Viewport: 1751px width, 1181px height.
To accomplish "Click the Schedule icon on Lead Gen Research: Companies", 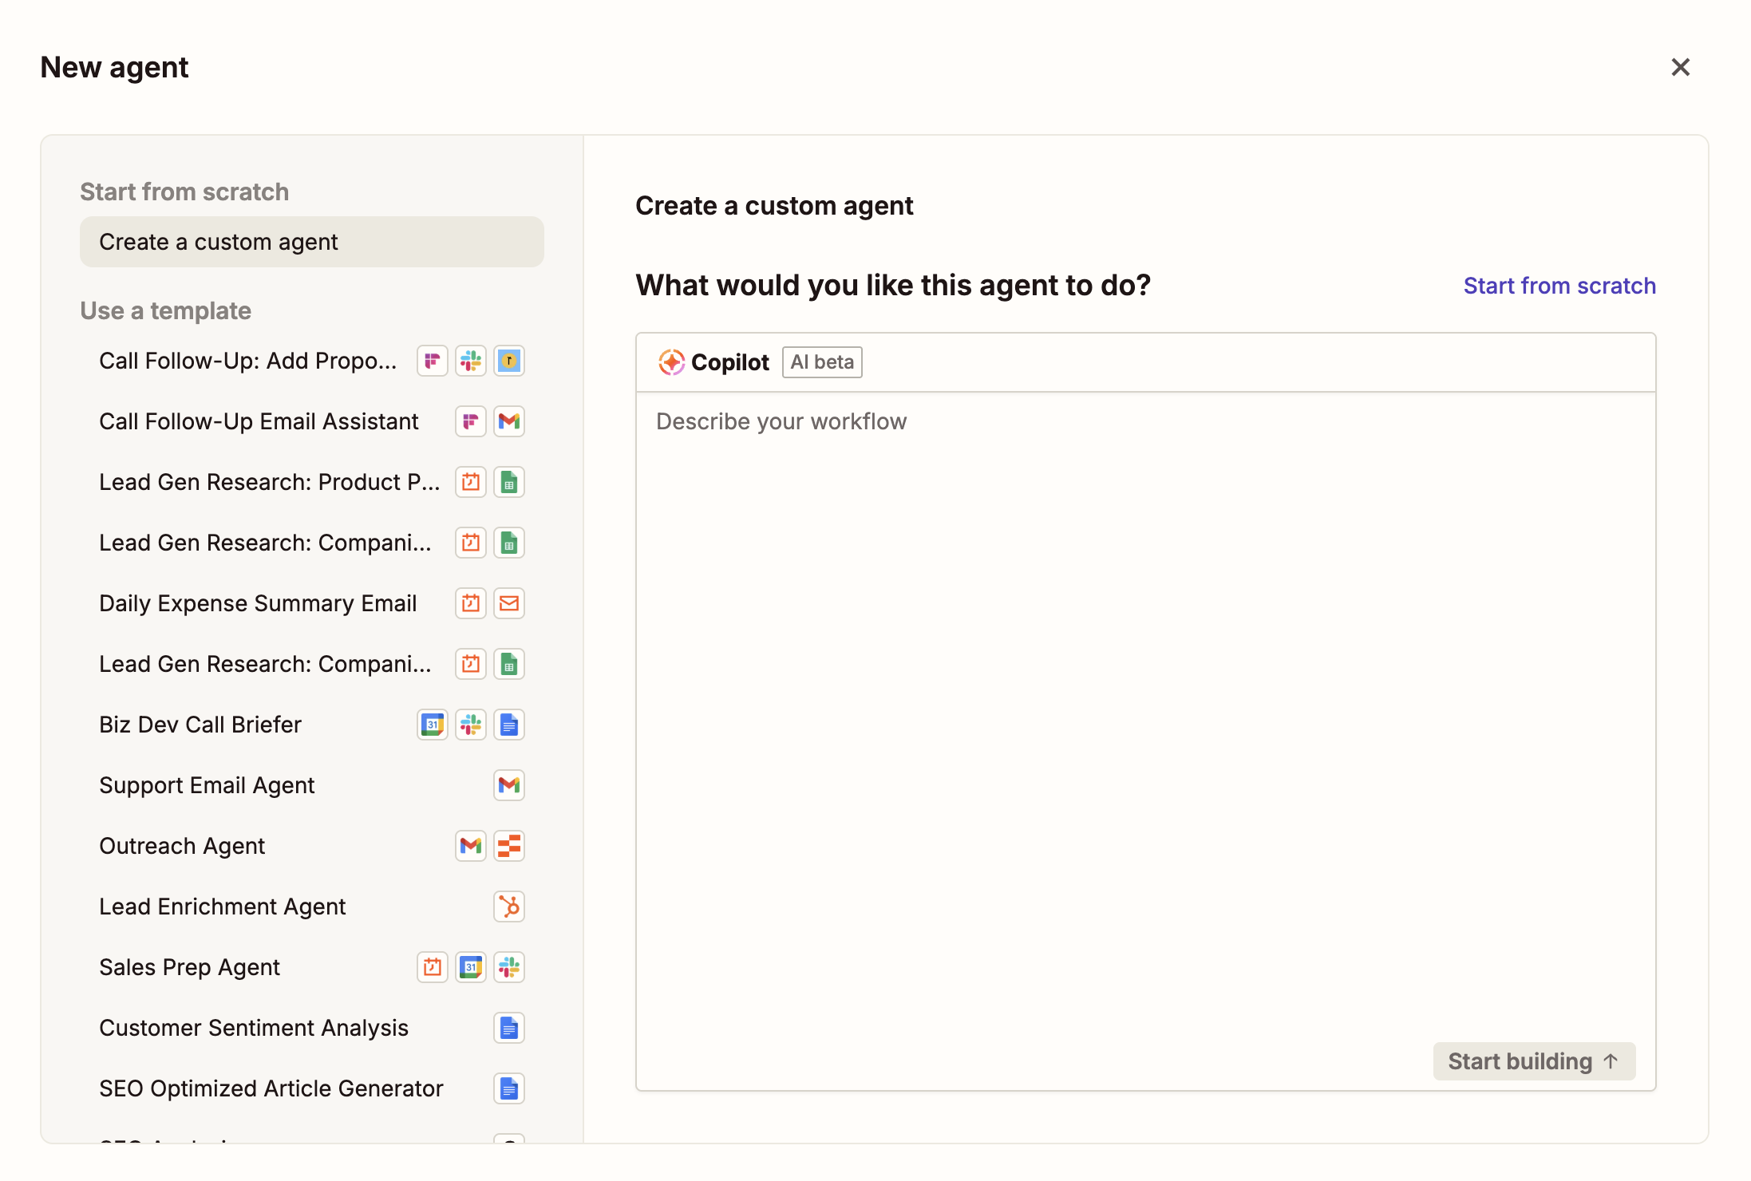I will coord(470,542).
